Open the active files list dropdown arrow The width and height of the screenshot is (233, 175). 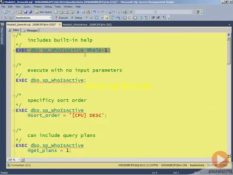tap(229, 25)
